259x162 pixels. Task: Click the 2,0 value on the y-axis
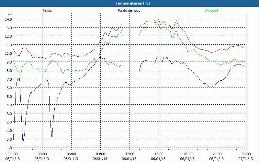(x=9, y=122)
